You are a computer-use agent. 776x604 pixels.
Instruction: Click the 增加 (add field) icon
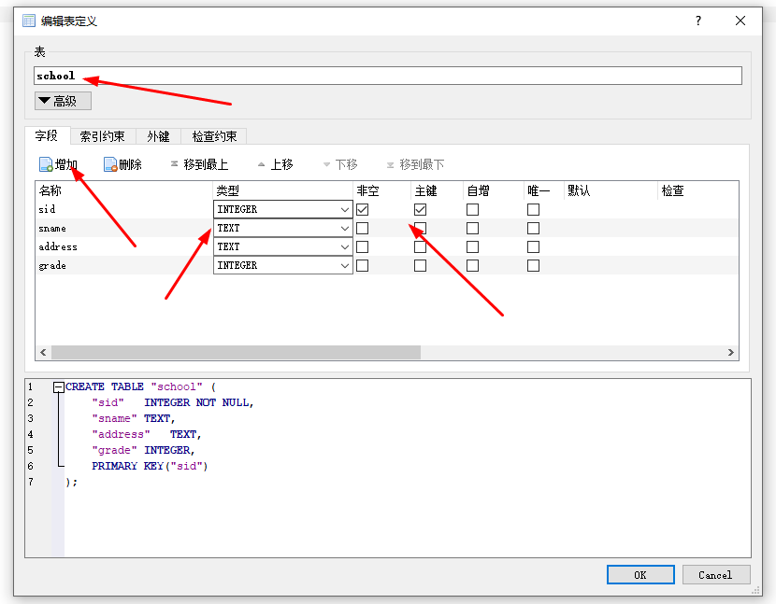[x=46, y=164]
